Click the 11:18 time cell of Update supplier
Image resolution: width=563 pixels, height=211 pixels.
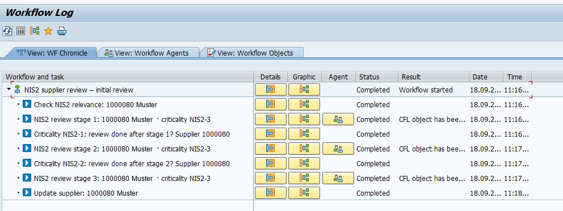pyautogui.click(x=516, y=193)
